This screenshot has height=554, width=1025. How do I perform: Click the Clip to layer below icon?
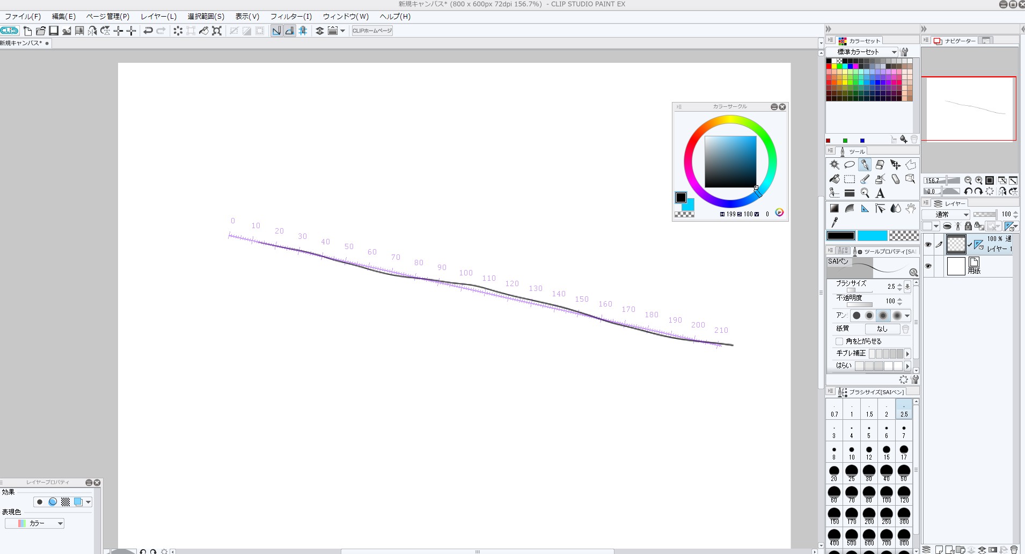[947, 226]
